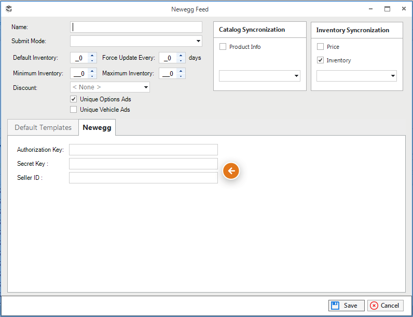Open the Inventory Syncronization dropdown
This screenshot has height=317, width=413.
pyautogui.click(x=356, y=76)
